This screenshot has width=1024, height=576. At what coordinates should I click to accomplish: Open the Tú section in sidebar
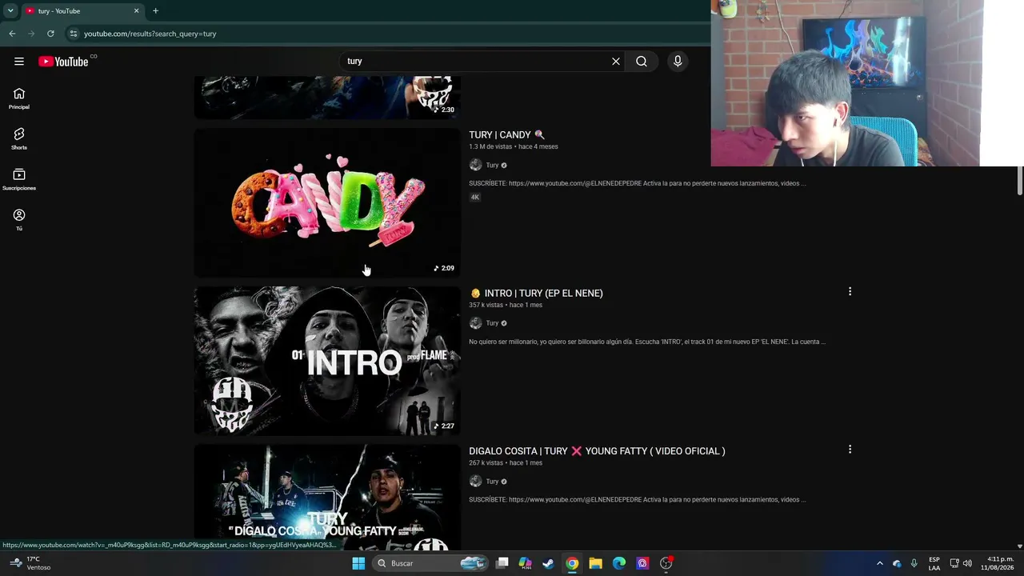click(19, 220)
